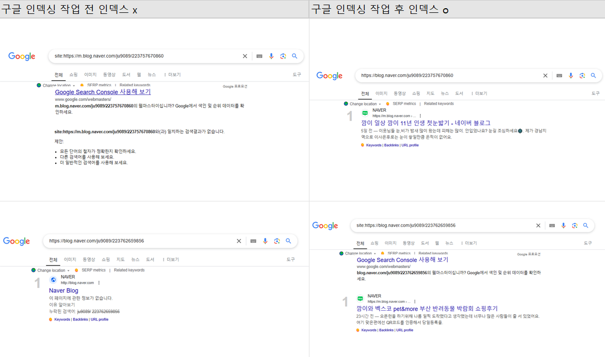Expand 더보기 menu in the 깜이 일상 panel
Image resolution: width=605 pixels, height=357 pixels.
(x=479, y=93)
